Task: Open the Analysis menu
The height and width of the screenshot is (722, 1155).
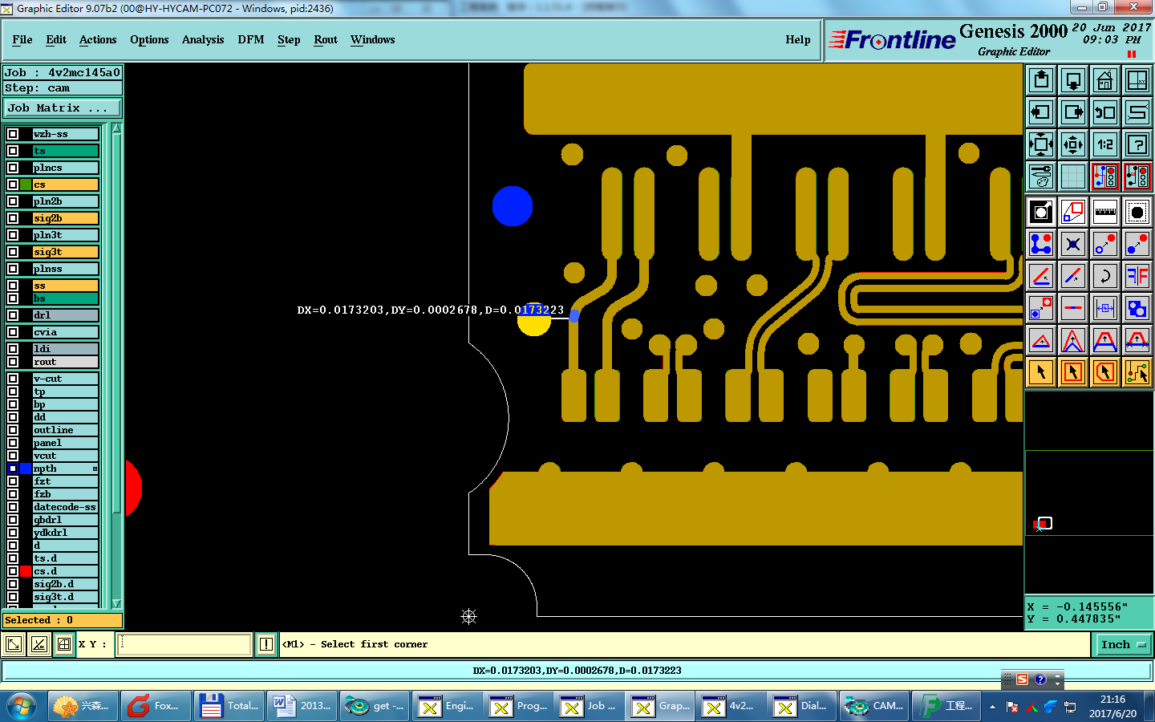Action: pos(203,39)
